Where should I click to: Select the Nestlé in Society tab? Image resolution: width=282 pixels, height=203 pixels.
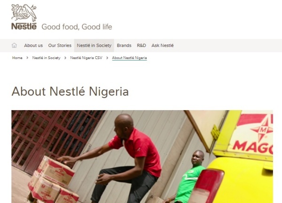pyautogui.click(x=94, y=45)
